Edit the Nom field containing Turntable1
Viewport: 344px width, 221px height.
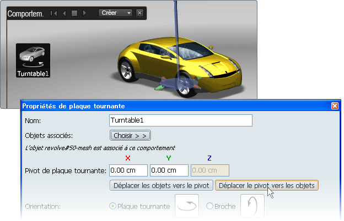[181, 120]
